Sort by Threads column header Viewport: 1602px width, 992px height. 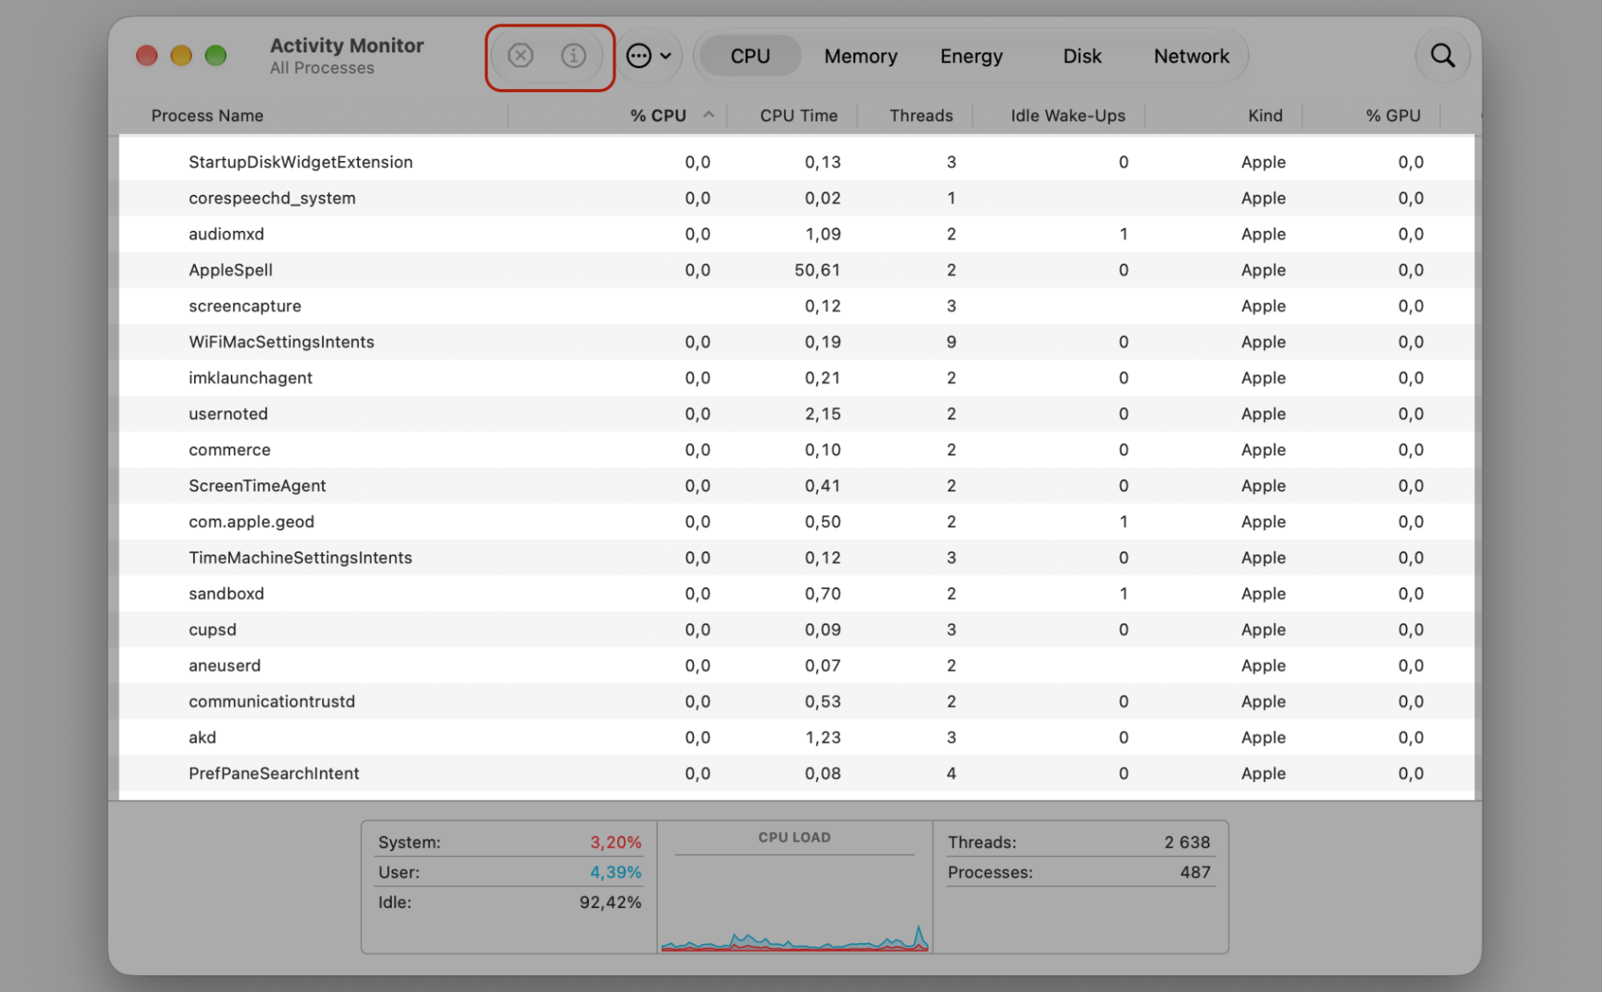(x=921, y=115)
